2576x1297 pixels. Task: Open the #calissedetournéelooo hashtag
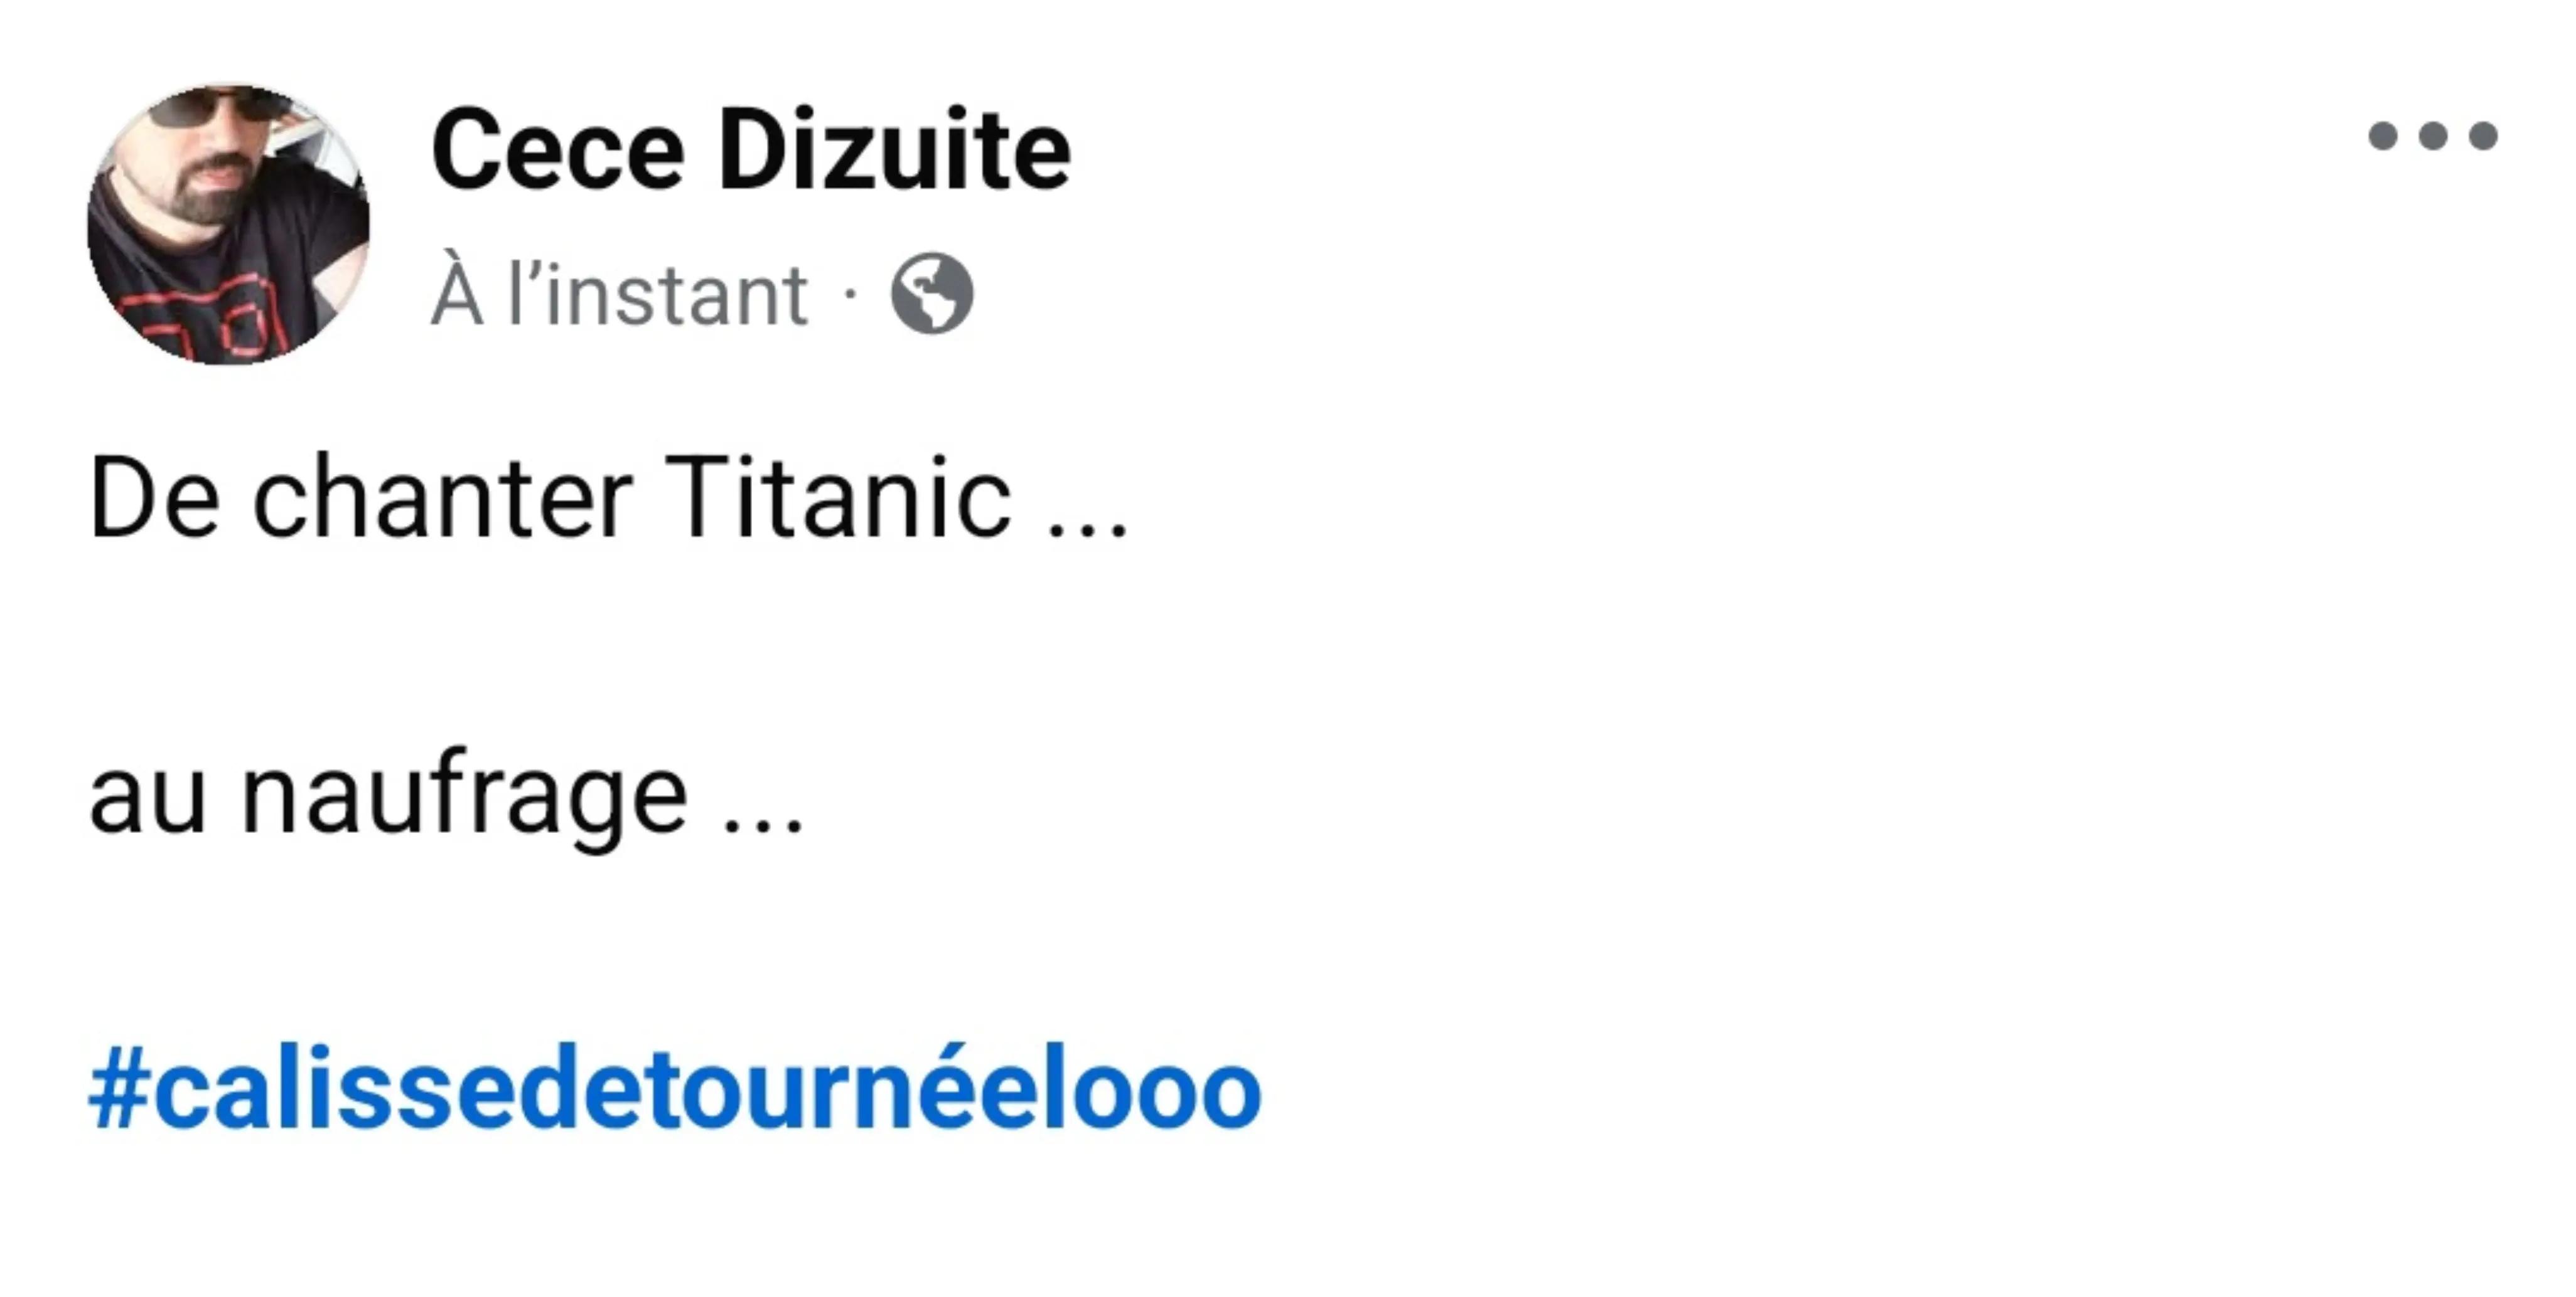[675, 1088]
